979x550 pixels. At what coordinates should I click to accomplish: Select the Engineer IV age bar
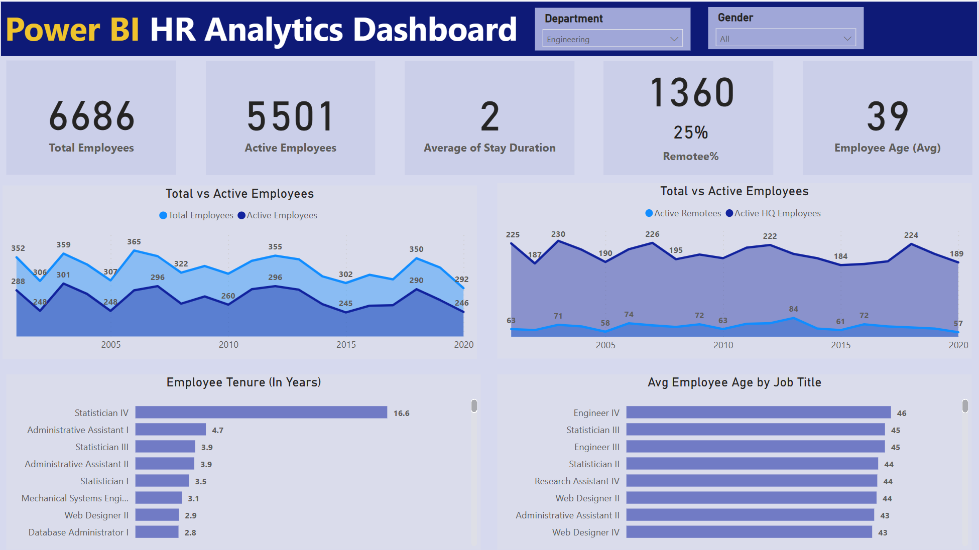759,412
